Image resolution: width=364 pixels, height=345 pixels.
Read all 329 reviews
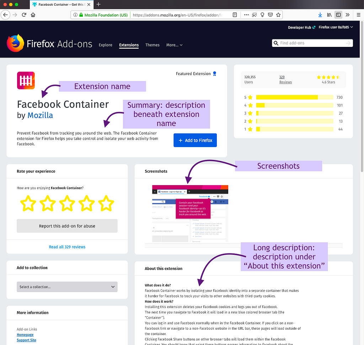pos(67,247)
